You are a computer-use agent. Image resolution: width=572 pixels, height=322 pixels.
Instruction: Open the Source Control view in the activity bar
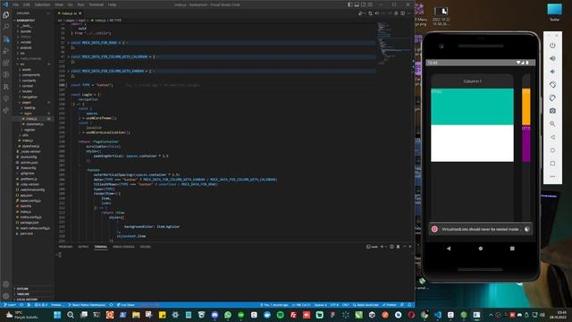coord(6,38)
